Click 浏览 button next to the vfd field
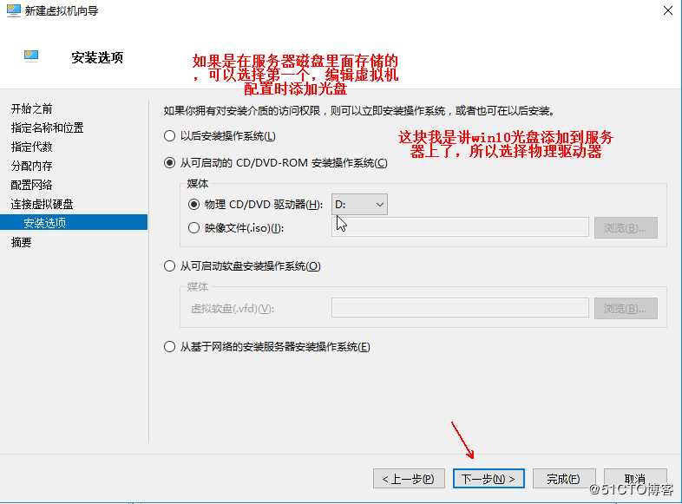682x504 pixels. pos(626,308)
